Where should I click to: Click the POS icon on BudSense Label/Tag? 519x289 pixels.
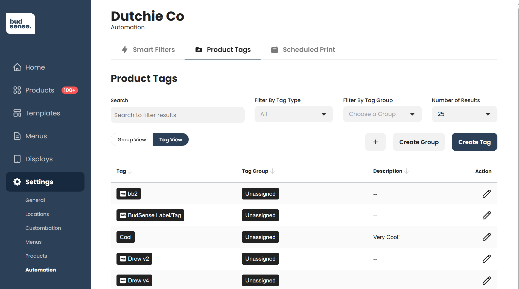coord(123,215)
